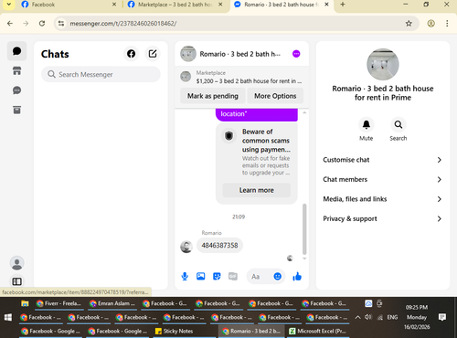This screenshot has height=338, width=457.
Task: Mark the listing as pending
Action: (213, 96)
